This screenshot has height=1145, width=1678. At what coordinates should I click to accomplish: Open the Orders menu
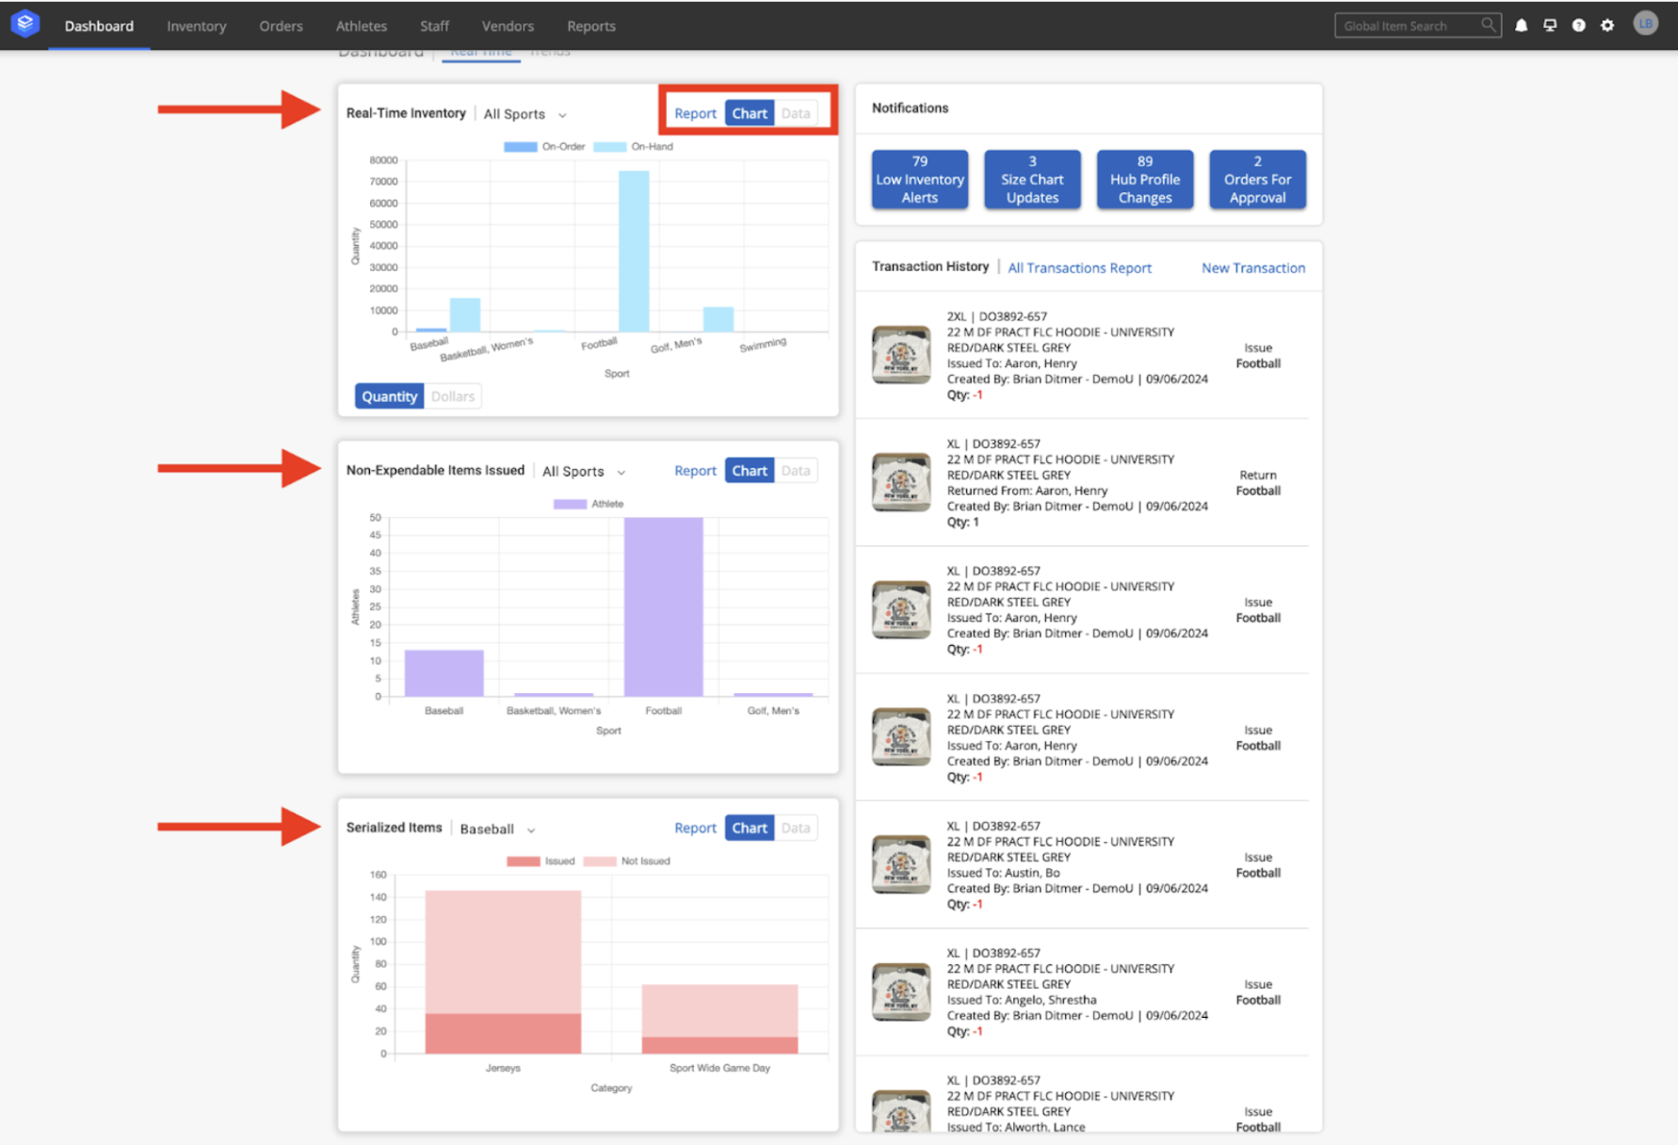coord(281,26)
